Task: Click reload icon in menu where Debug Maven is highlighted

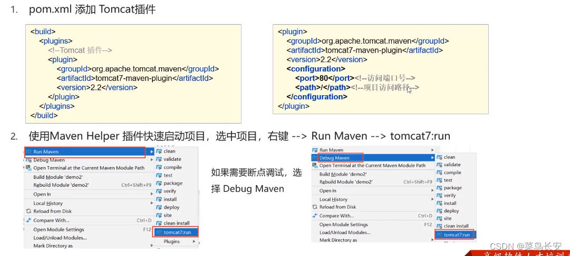Action: pyautogui.click(x=315, y=207)
